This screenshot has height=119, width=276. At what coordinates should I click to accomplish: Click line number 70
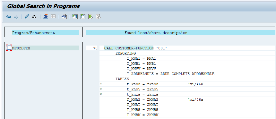click(95, 48)
